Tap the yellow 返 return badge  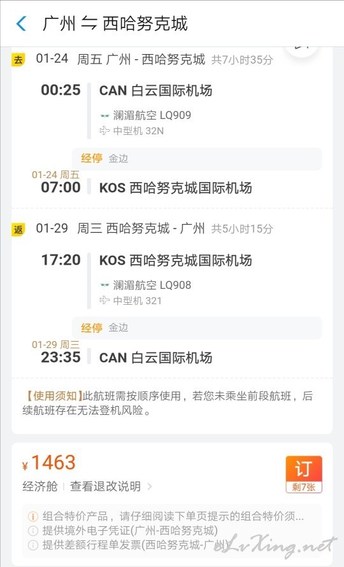tap(18, 229)
